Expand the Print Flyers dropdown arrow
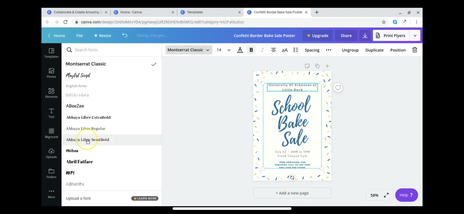 pos(415,35)
